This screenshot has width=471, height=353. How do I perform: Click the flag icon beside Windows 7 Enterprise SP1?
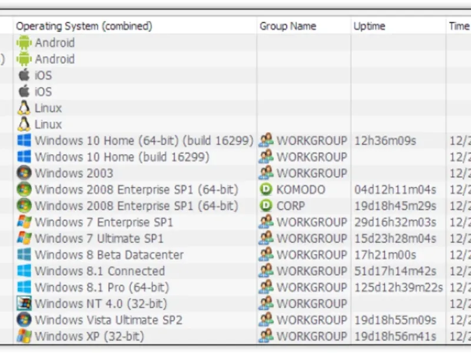point(24,222)
